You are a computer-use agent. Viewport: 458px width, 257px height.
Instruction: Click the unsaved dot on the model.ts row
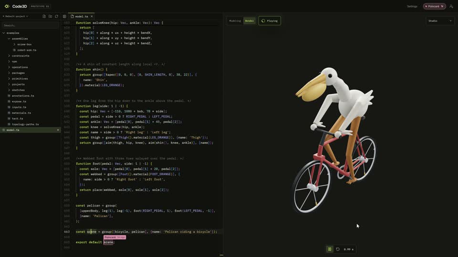[x=58, y=130]
